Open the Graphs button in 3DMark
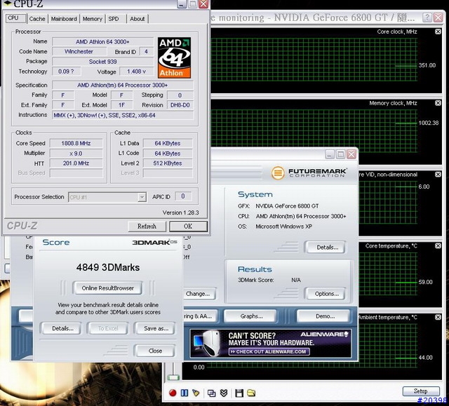Image resolution: width=449 pixels, height=406 pixels. (251, 316)
